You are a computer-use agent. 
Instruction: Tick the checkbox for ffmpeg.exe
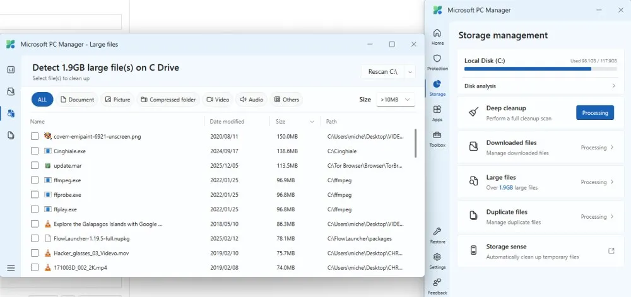35,180
